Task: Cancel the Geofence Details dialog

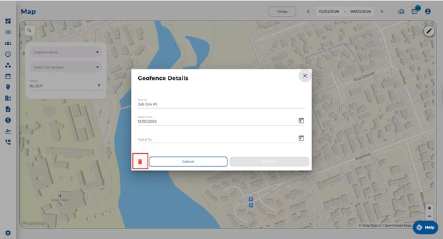Action: pos(188,162)
